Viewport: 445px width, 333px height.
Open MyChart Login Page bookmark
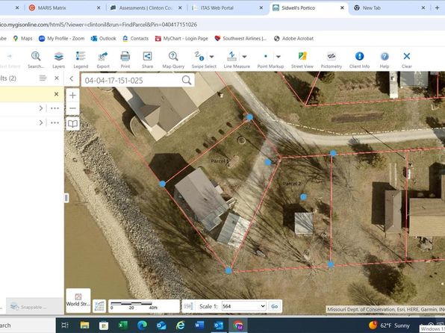coord(181,38)
